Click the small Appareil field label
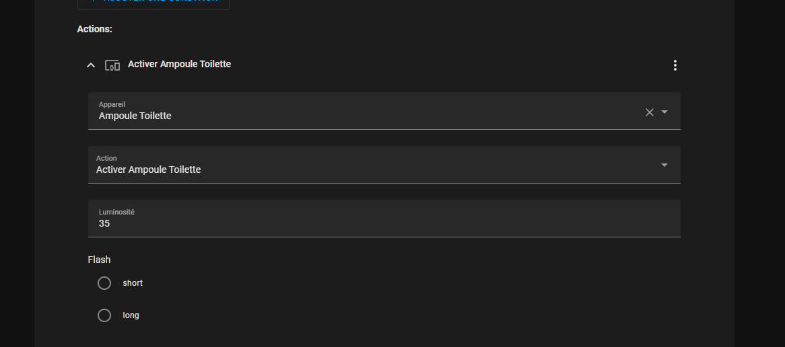This screenshot has height=347, width=785. point(112,104)
